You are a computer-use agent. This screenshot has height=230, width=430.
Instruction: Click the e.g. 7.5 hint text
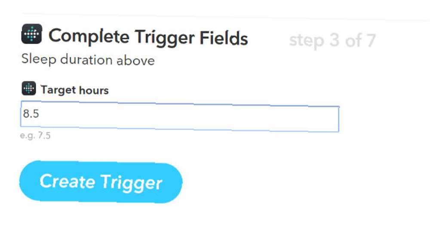click(x=35, y=135)
